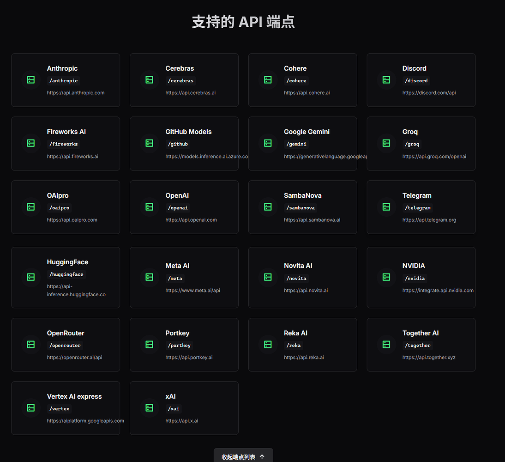Click the /novita path tag
Viewport: 505px width, 462px height.
click(296, 278)
